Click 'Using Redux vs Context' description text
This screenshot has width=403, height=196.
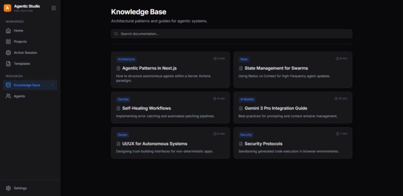284,76
